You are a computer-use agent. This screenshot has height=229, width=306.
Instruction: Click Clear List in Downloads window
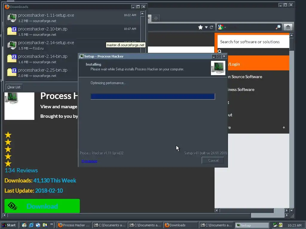tap(14, 87)
